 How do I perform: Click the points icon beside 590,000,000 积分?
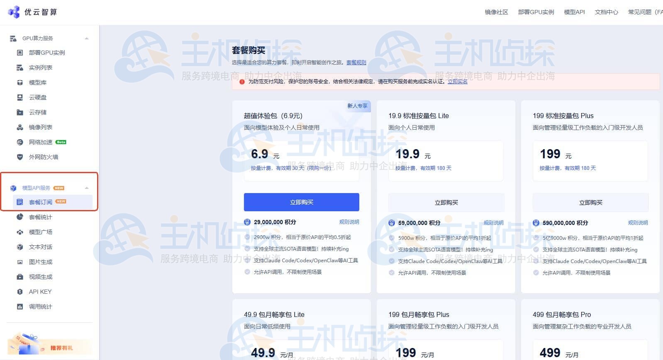coord(536,223)
